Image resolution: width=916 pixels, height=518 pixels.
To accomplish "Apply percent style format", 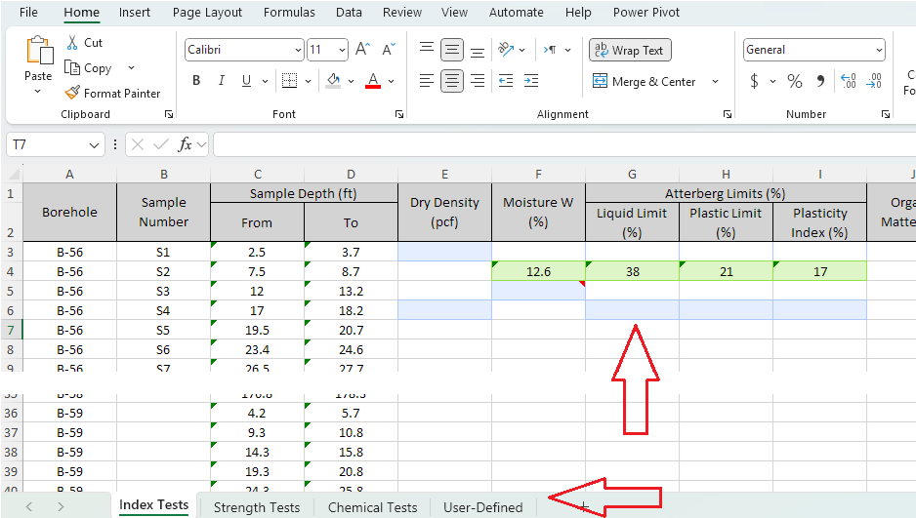I will 795,81.
